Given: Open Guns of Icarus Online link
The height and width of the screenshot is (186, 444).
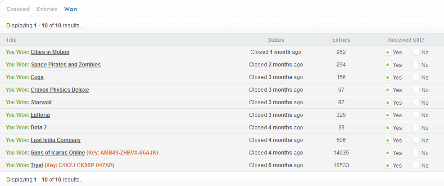Looking at the screenshot, I should tap(58, 153).
